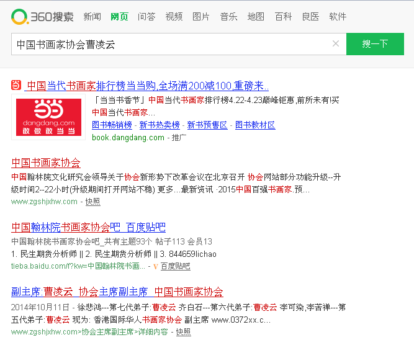Open the 副主席:曹凌云 result title
Image resolution: width=414 pixels, height=345 pixels.
117,292
